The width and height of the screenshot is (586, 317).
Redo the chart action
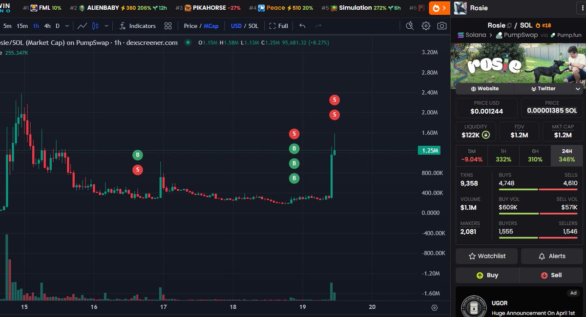pos(318,26)
